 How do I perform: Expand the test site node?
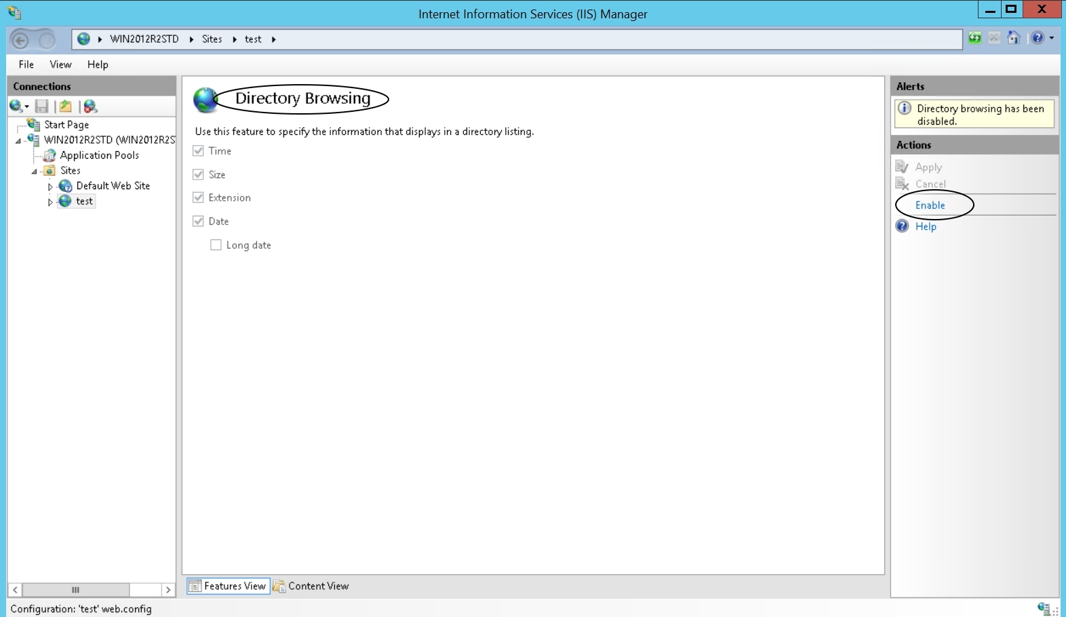(50, 202)
